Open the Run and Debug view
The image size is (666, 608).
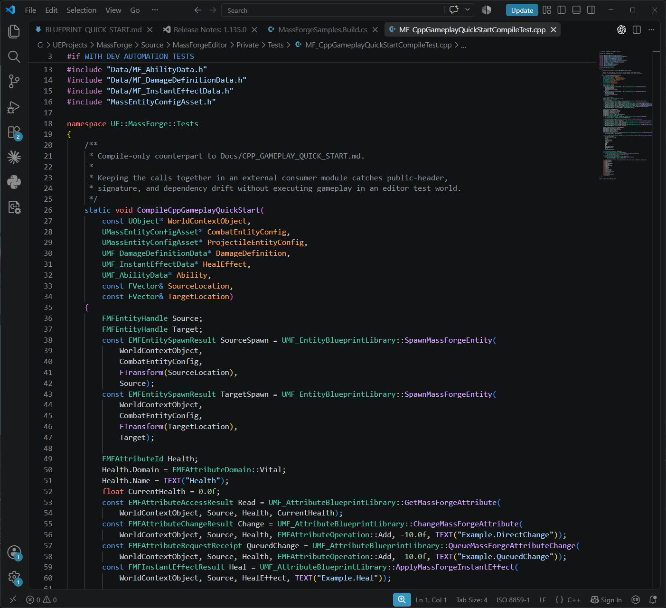14,107
